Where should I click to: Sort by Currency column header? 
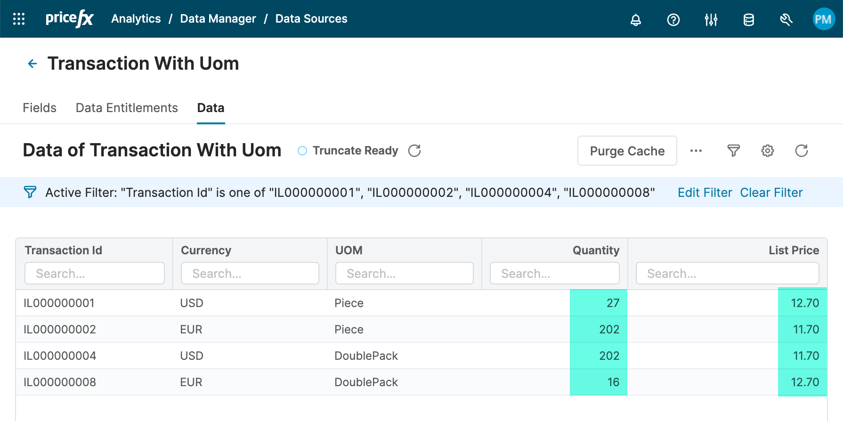pyautogui.click(x=206, y=250)
